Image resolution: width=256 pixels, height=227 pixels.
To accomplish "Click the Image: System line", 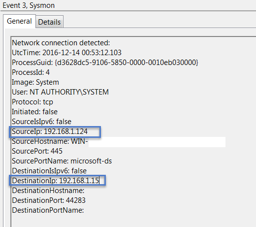I will tap(35, 82).
